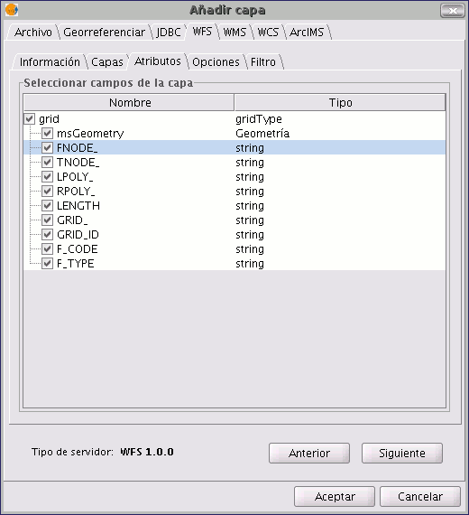The width and height of the screenshot is (469, 515).
Task: Switch to the WMS tab
Action: point(234,33)
